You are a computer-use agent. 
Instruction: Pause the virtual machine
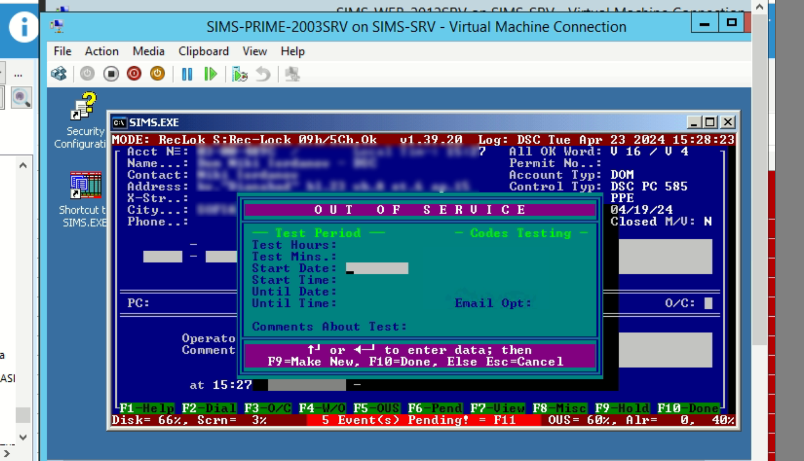click(187, 74)
